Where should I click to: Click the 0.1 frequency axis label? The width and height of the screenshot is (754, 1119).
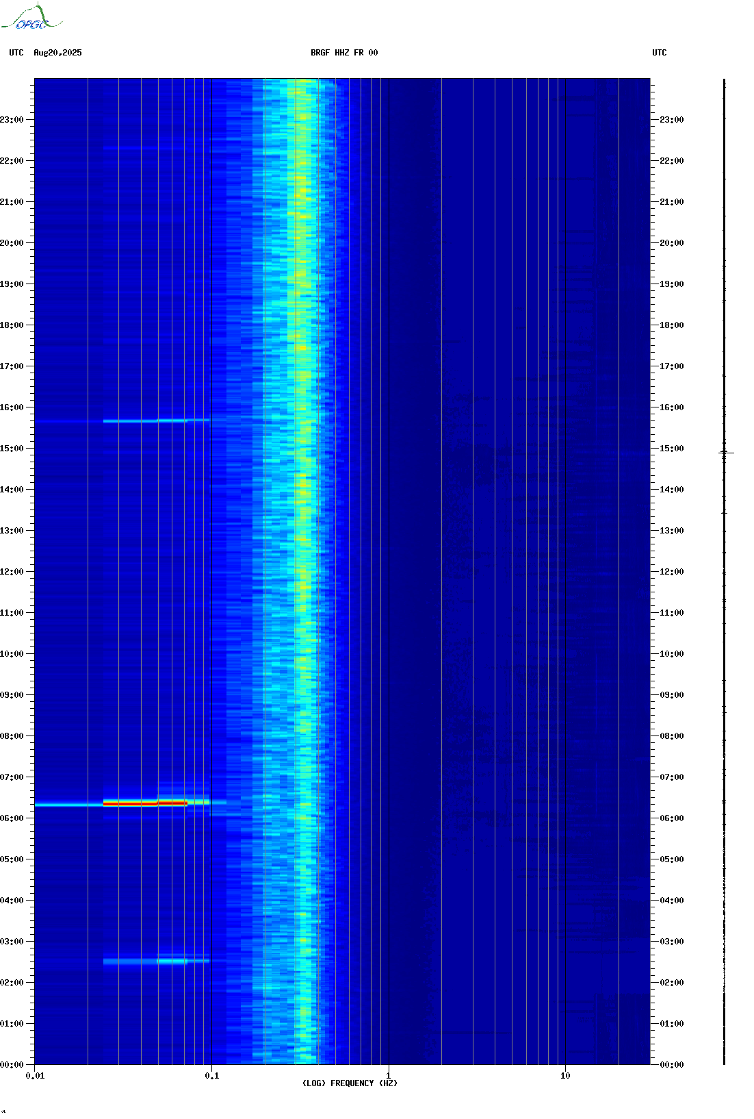point(212,1076)
